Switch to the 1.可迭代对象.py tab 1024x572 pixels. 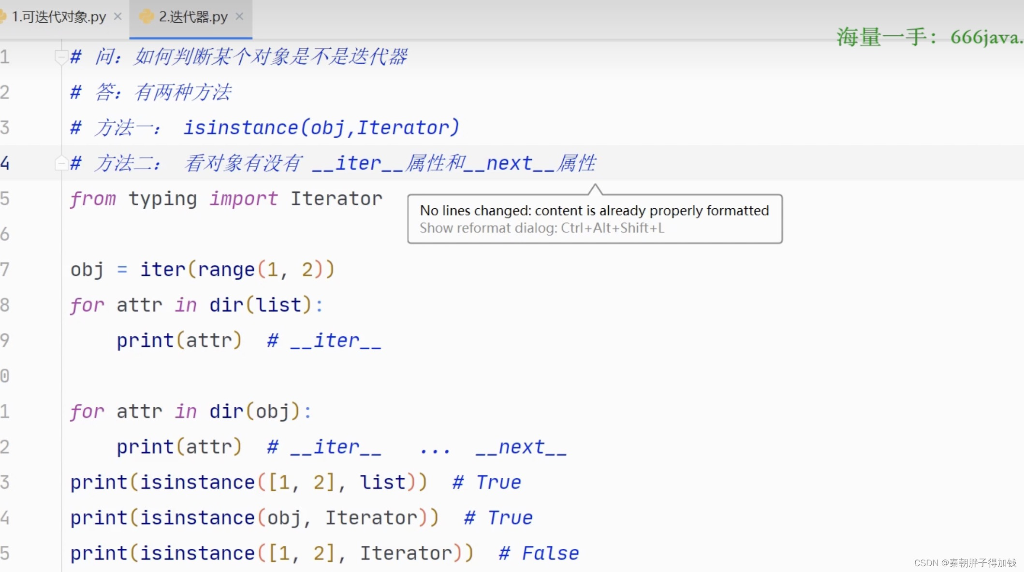pyautogui.click(x=59, y=17)
